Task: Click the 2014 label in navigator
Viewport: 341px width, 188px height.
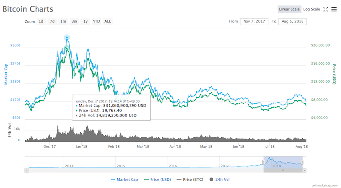Action: click(x=69, y=166)
